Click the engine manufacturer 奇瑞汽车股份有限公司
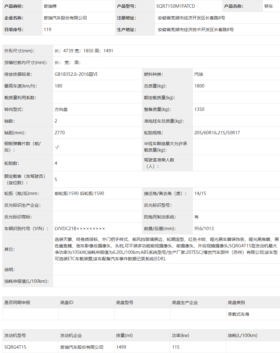The image size is (280, 353). (82, 347)
